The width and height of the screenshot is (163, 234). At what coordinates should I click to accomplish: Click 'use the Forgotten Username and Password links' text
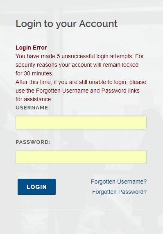(x=77, y=91)
